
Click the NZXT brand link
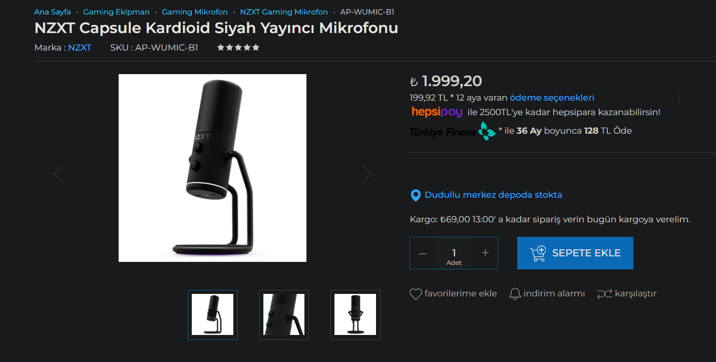80,48
